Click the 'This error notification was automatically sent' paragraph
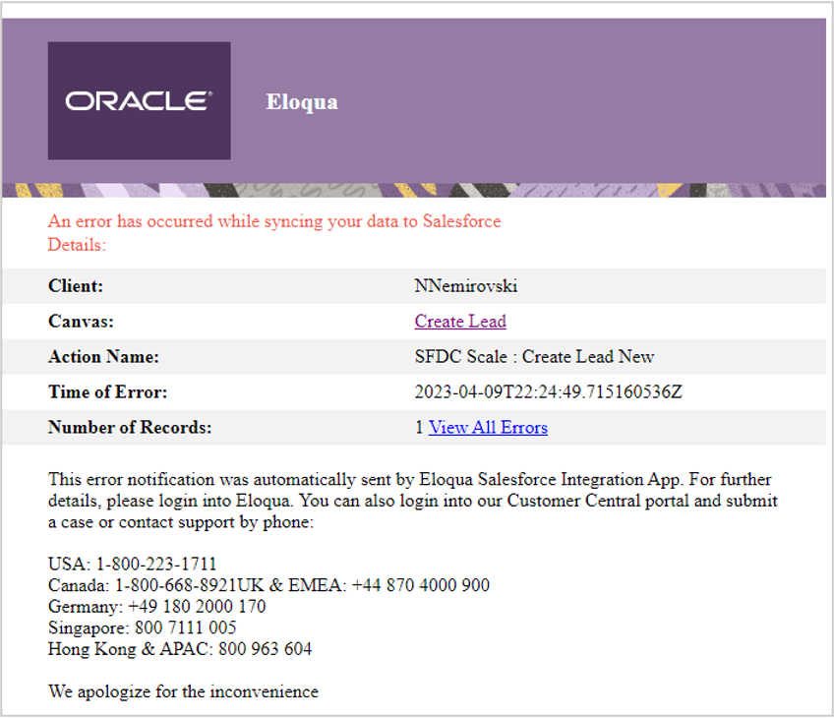Image resolution: width=834 pixels, height=718 pixels. click(413, 501)
